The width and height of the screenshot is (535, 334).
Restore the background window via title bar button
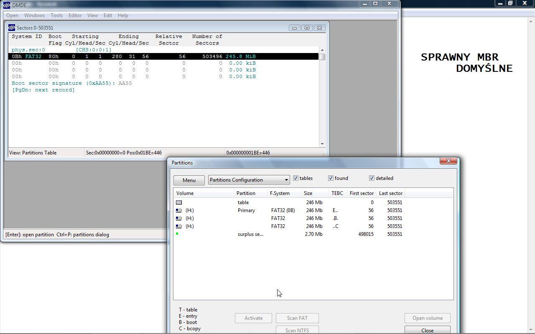(x=510, y=3)
